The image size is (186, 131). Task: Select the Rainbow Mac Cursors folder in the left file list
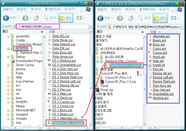click(67, 123)
